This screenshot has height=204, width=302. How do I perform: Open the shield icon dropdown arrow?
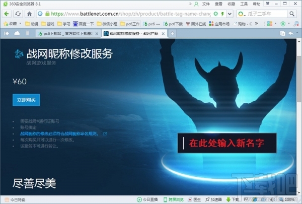[x=289, y=24]
